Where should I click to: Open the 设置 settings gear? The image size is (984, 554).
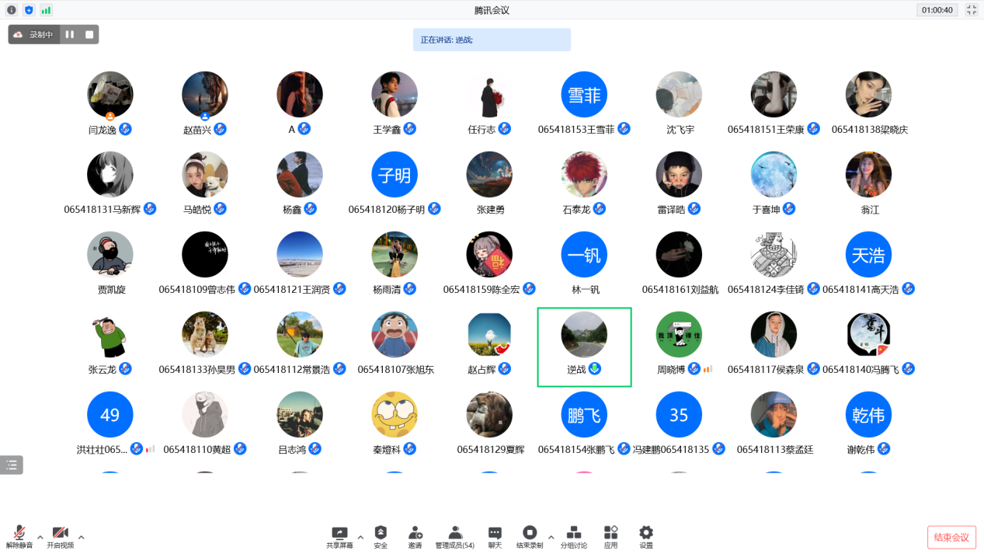646,536
